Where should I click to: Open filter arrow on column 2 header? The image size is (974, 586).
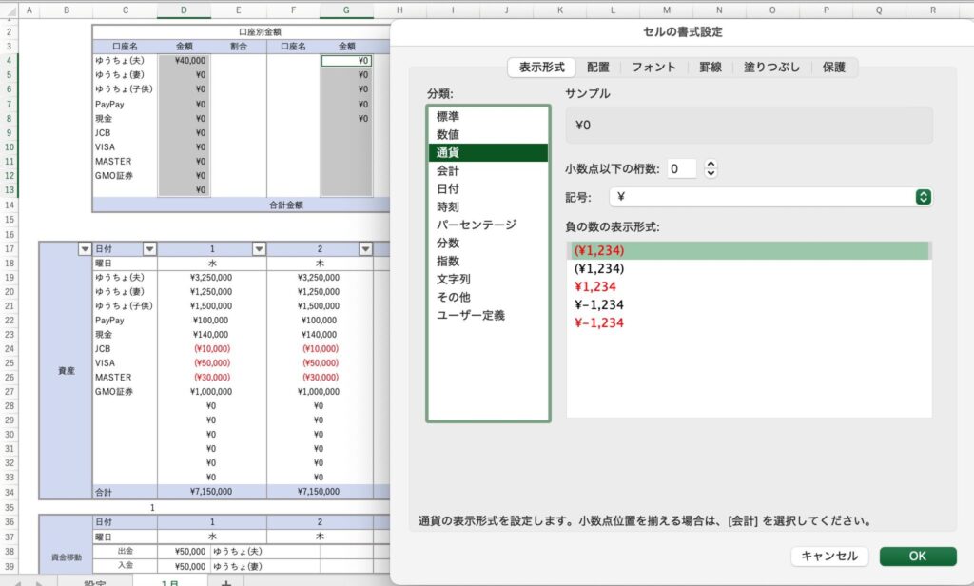coord(366,249)
